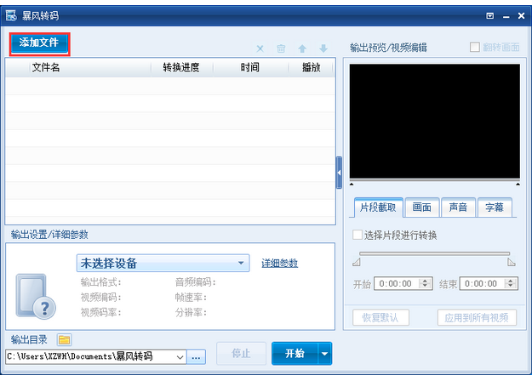
Task: Enable the 翻转画面 checkbox
Action: tap(475, 47)
